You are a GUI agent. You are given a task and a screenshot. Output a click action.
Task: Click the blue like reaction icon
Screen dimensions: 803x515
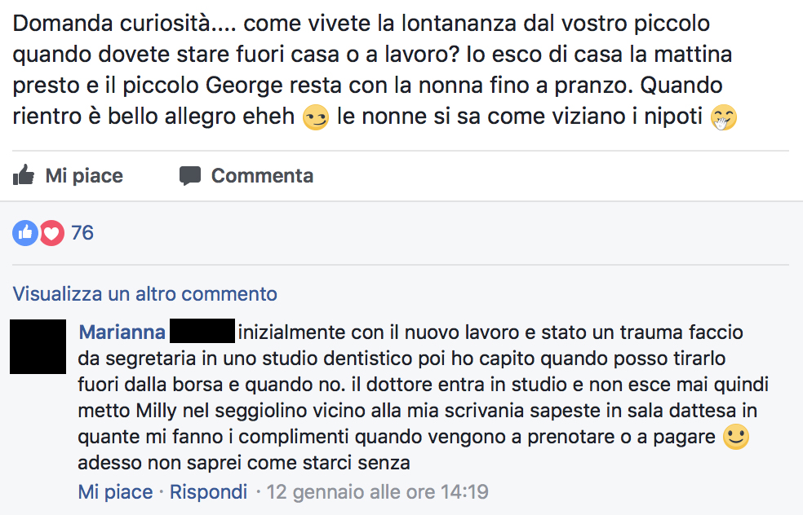pyautogui.click(x=25, y=233)
